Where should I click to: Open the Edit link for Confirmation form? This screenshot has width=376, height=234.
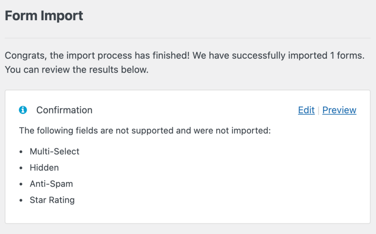coord(306,110)
